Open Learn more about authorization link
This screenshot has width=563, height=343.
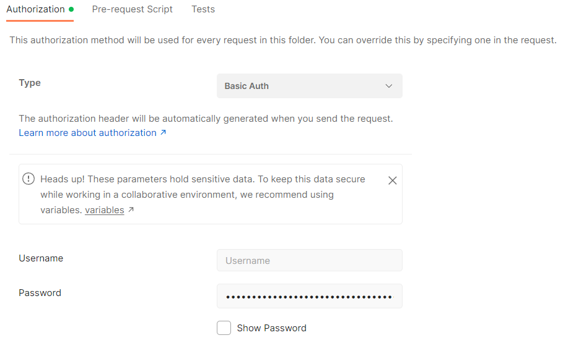[87, 133]
